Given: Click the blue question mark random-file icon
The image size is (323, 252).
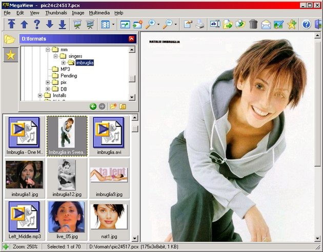Looking at the screenshot, I should click(37, 24).
